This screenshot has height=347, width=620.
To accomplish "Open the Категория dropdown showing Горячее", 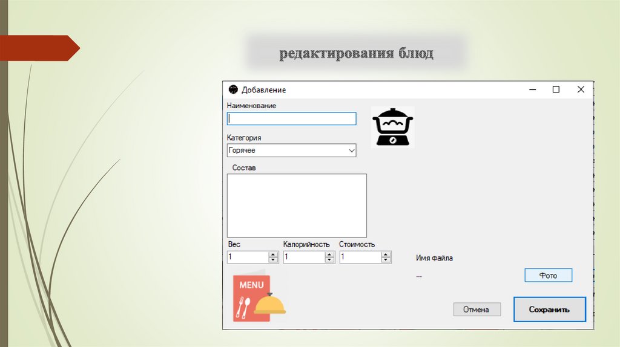I will pyautogui.click(x=291, y=151).
